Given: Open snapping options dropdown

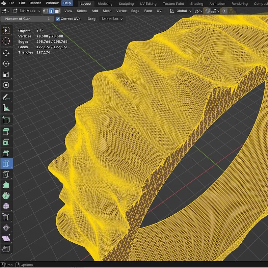Looking at the screenshot, I should (215, 11).
